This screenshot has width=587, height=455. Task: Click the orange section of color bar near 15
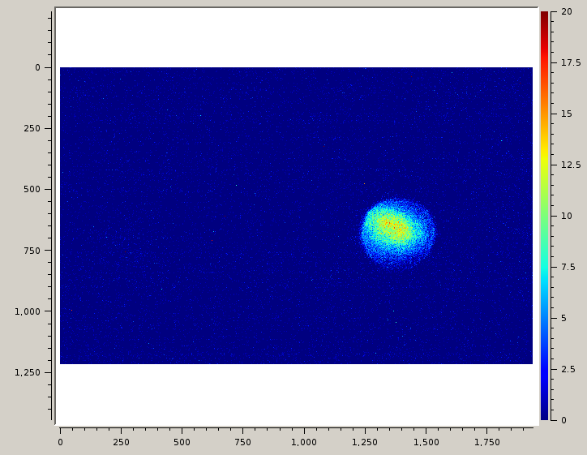click(544, 114)
